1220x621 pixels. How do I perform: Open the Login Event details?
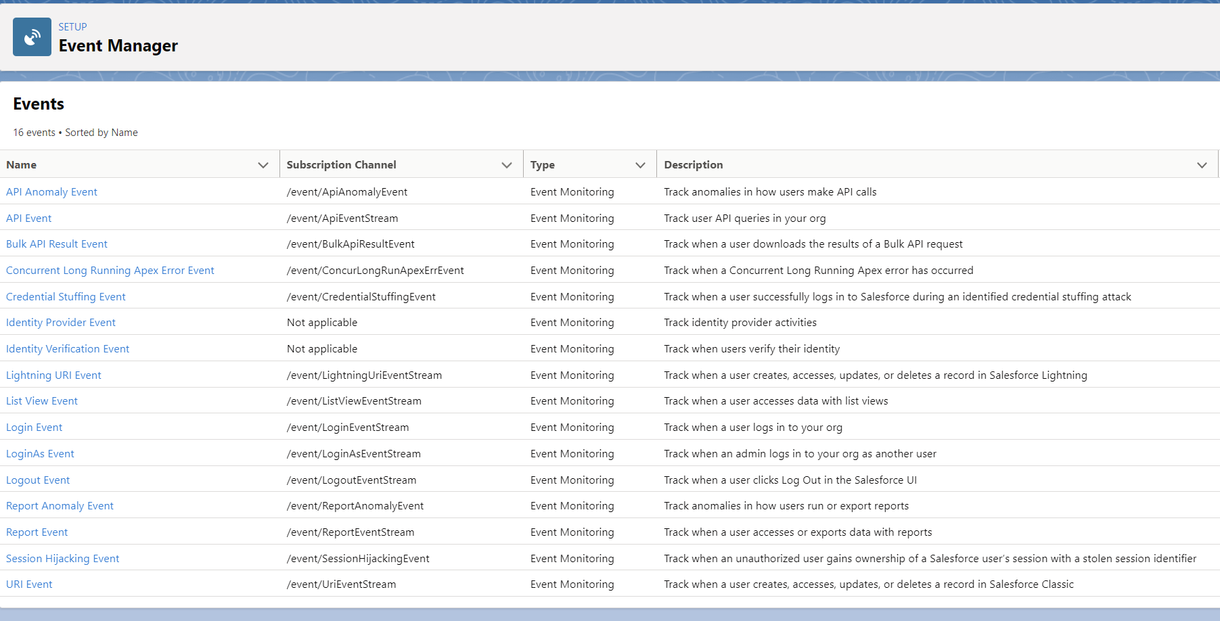click(34, 427)
